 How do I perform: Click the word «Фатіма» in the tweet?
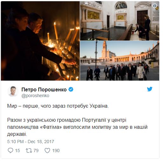point(51,127)
